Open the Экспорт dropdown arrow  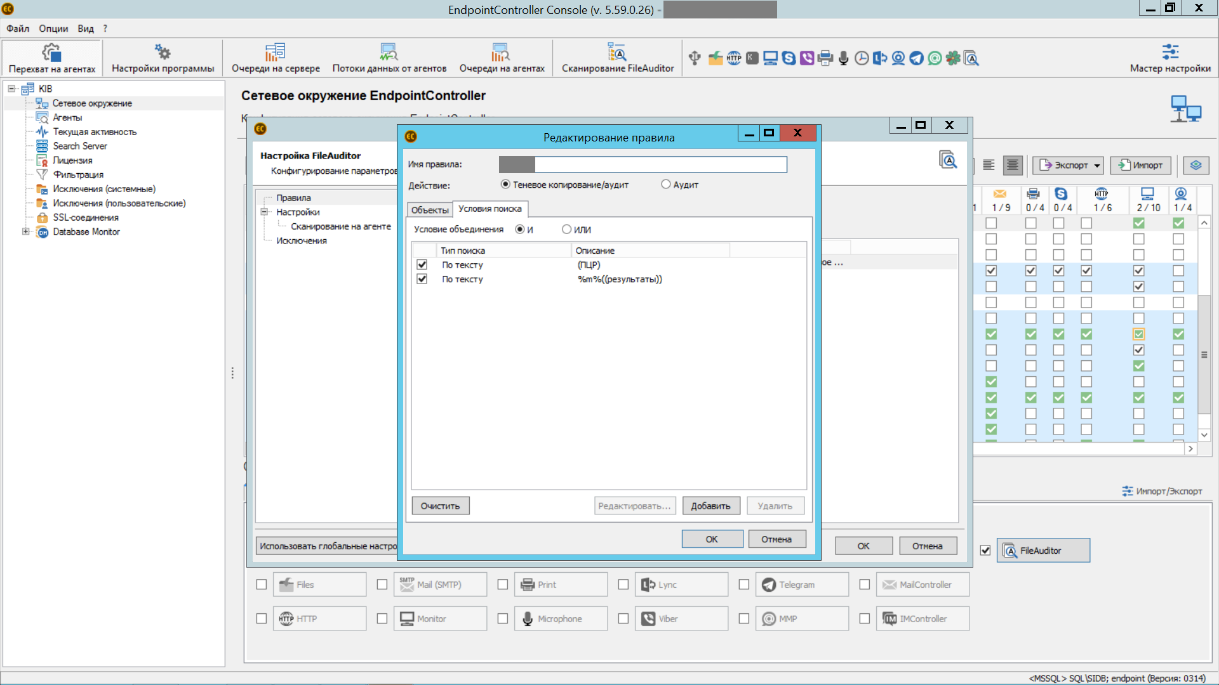point(1096,166)
